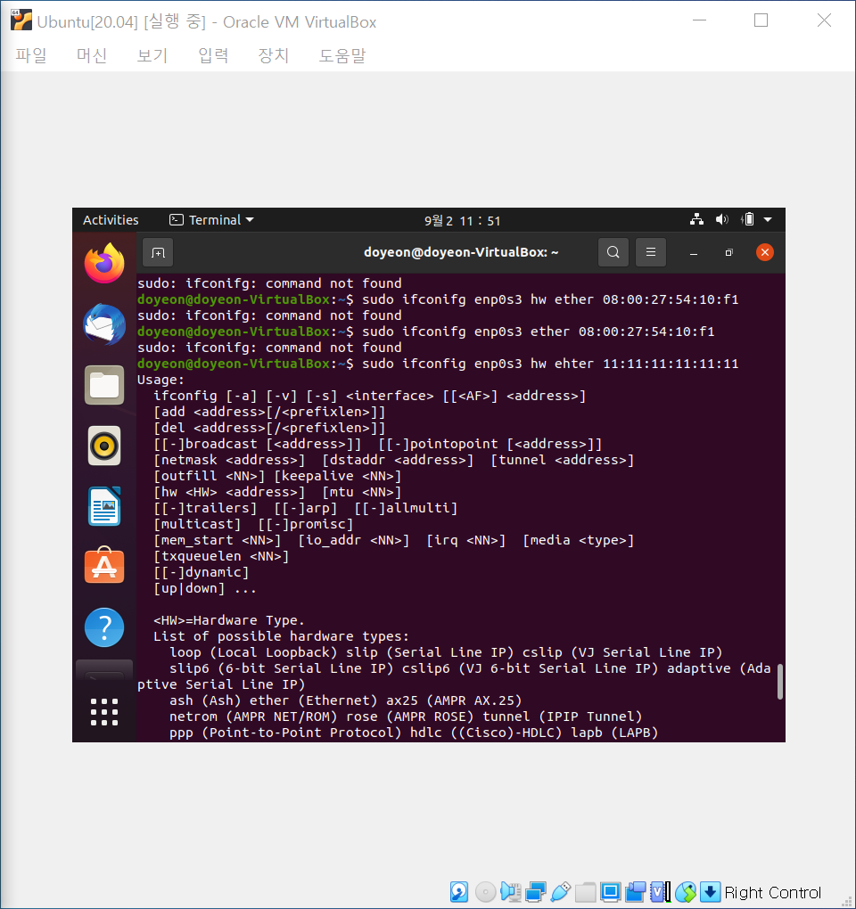
Task: Open the 머신 menu in VirtualBox
Action: pos(92,55)
